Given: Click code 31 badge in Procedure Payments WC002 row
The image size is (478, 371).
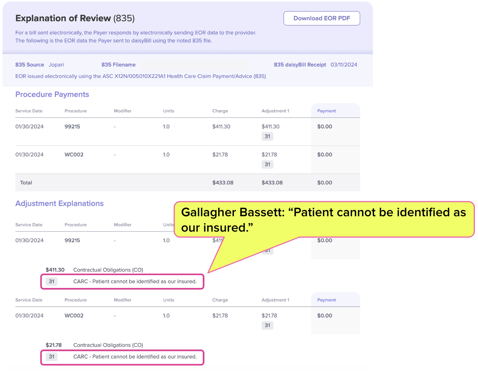Looking at the screenshot, I should (x=268, y=165).
